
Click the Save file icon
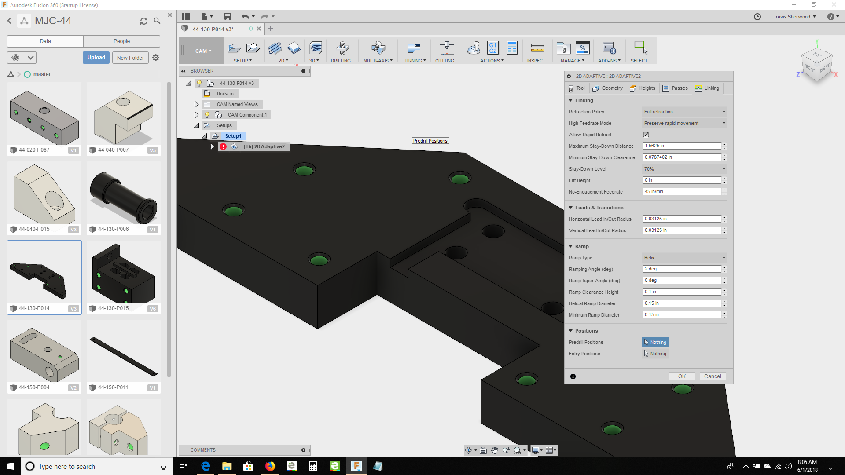point(227,17)
